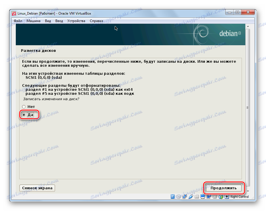Open the network adapters status icon

pyautogui.click(x=185, y=197)
